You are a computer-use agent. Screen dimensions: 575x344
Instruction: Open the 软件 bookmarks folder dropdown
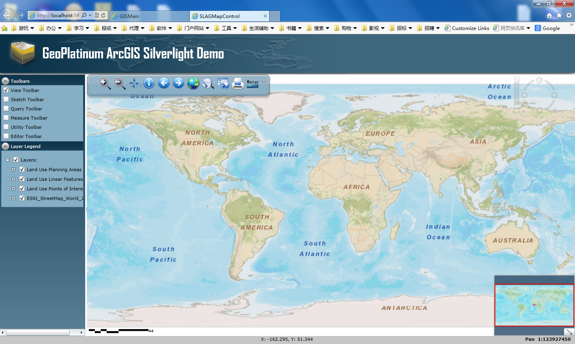click(x=160, y=28)
